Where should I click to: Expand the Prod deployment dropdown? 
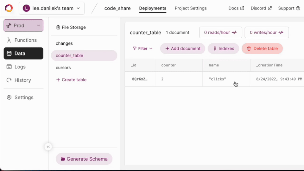point(23,25)
